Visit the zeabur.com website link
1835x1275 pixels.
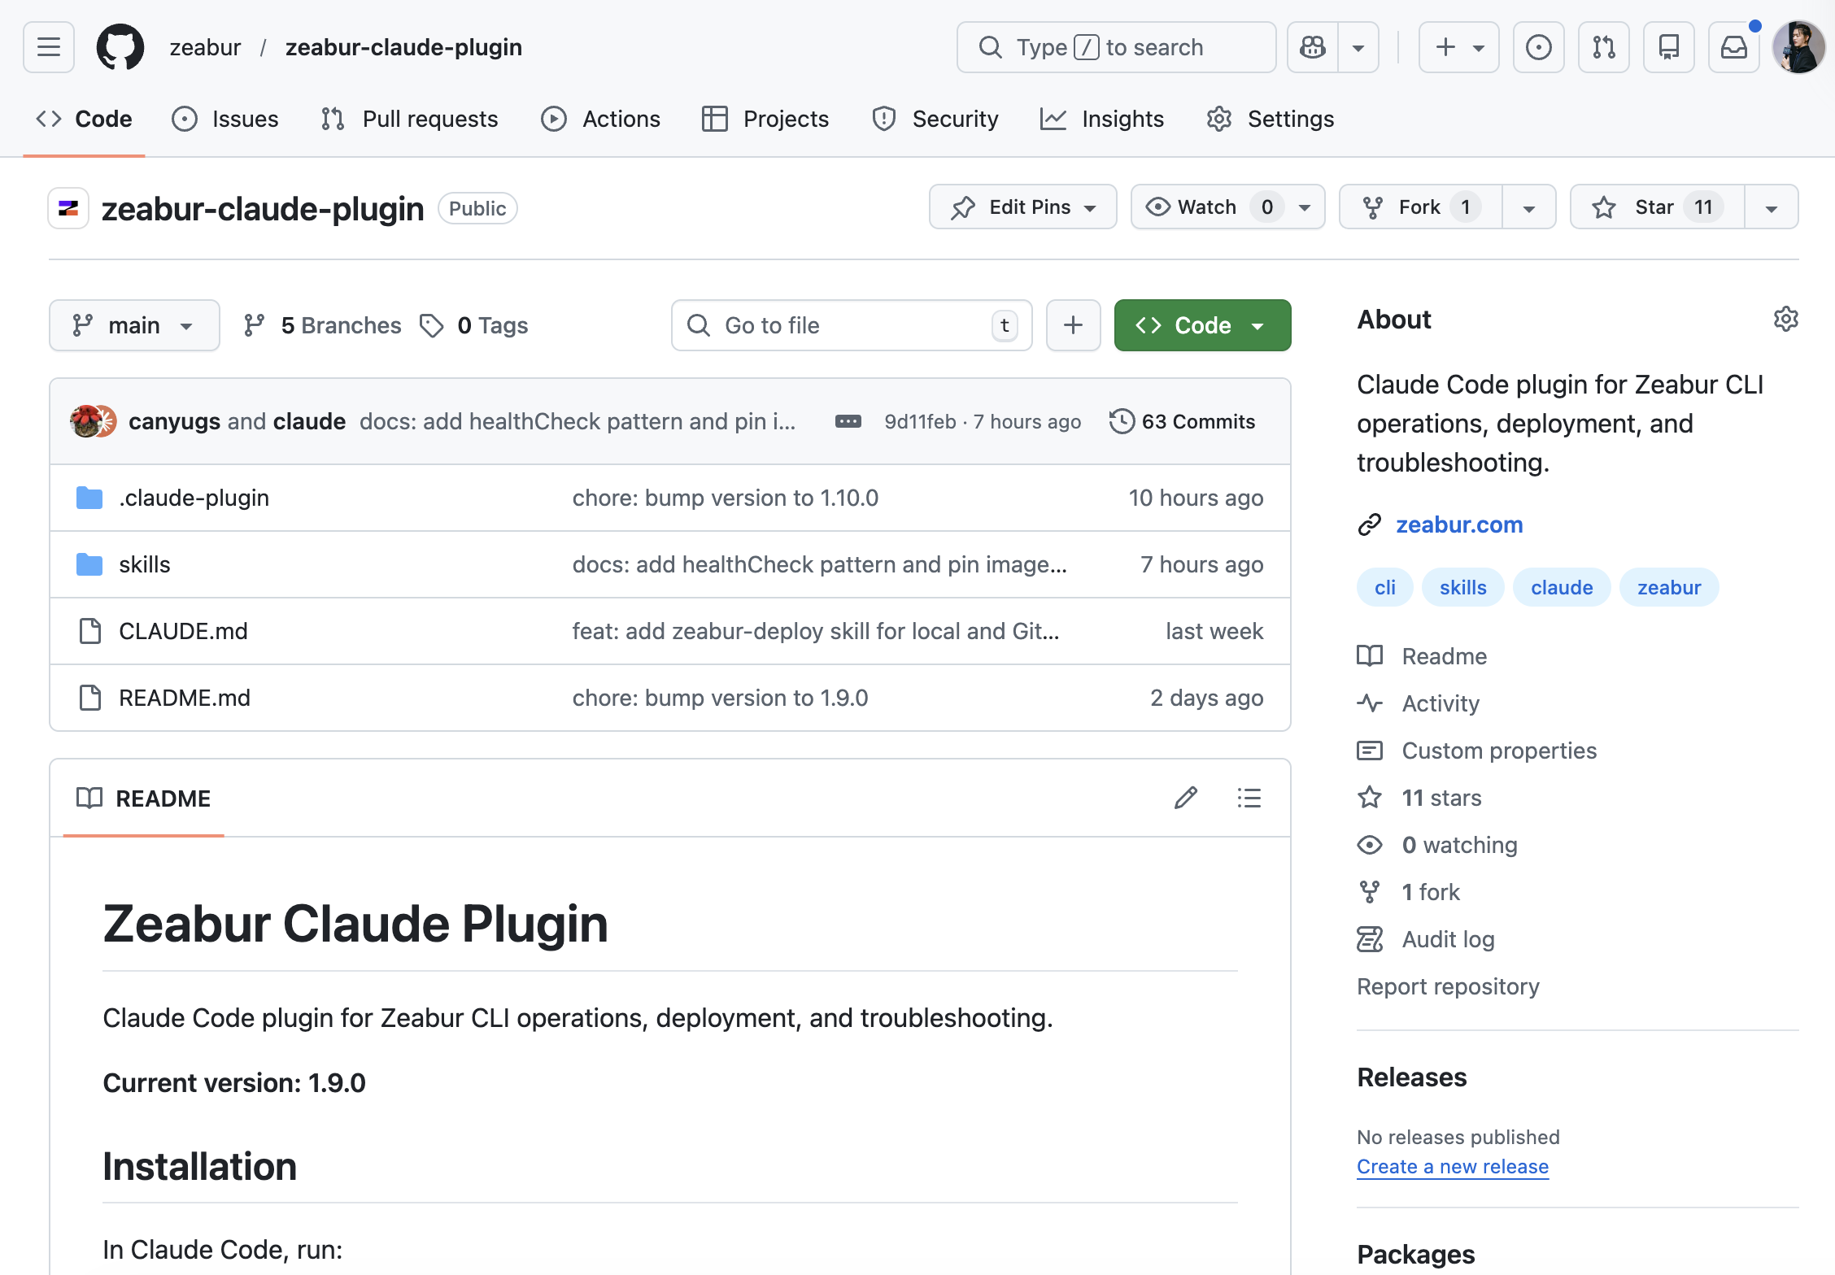tap(1458, 524)
